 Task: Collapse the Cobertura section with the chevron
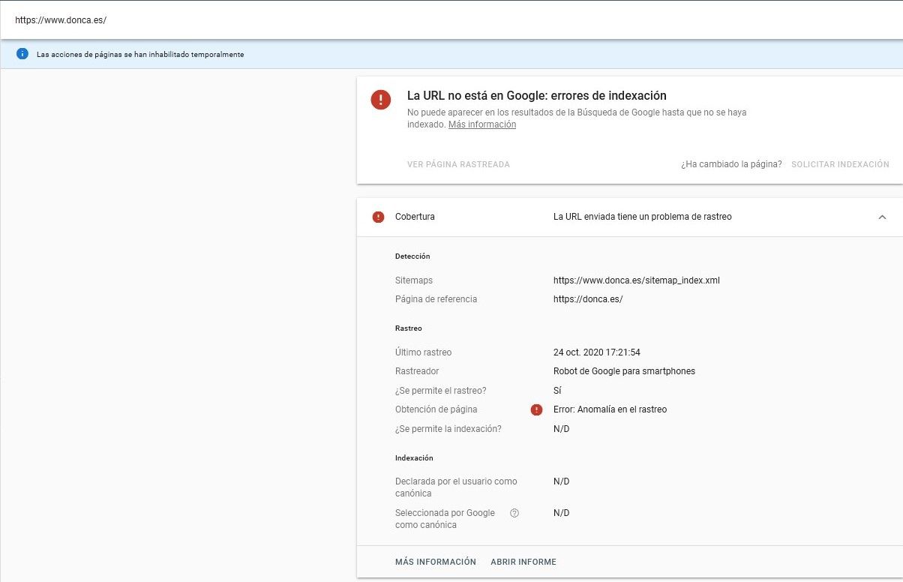(x=882, y=217)
